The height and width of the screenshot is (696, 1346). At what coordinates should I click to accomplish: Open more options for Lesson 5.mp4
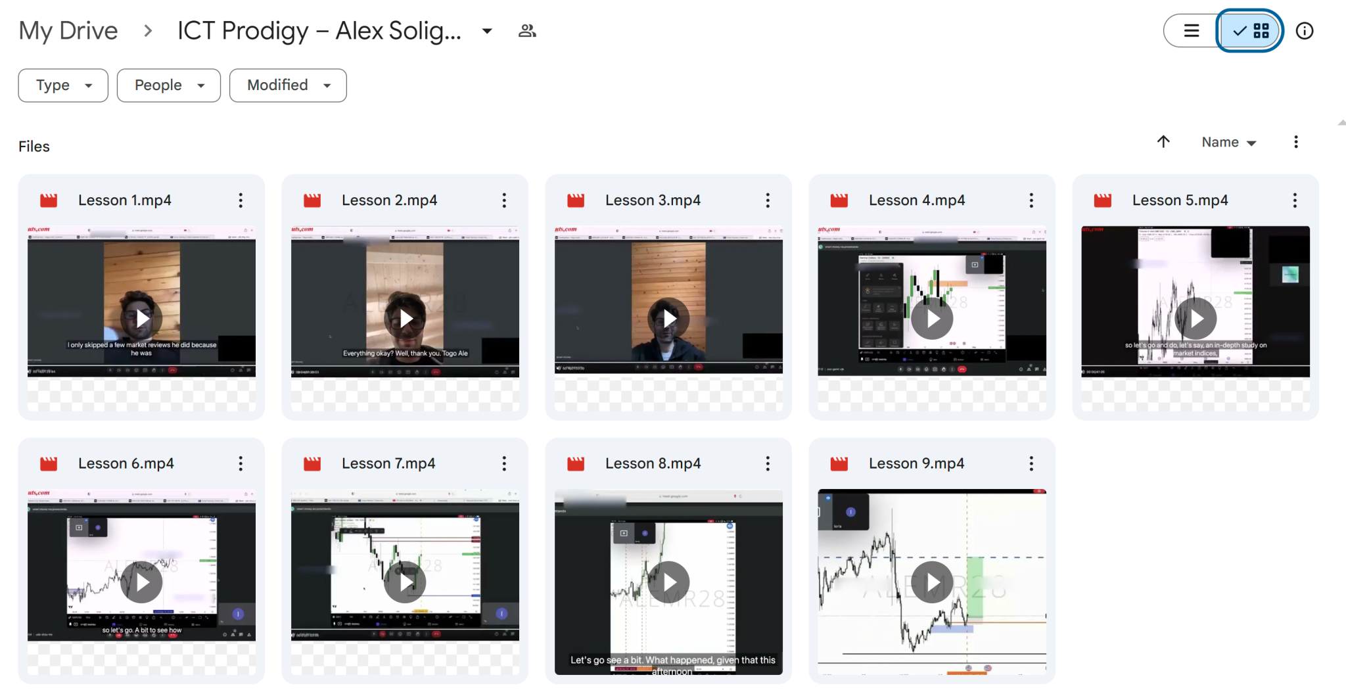coord(1294,200)
